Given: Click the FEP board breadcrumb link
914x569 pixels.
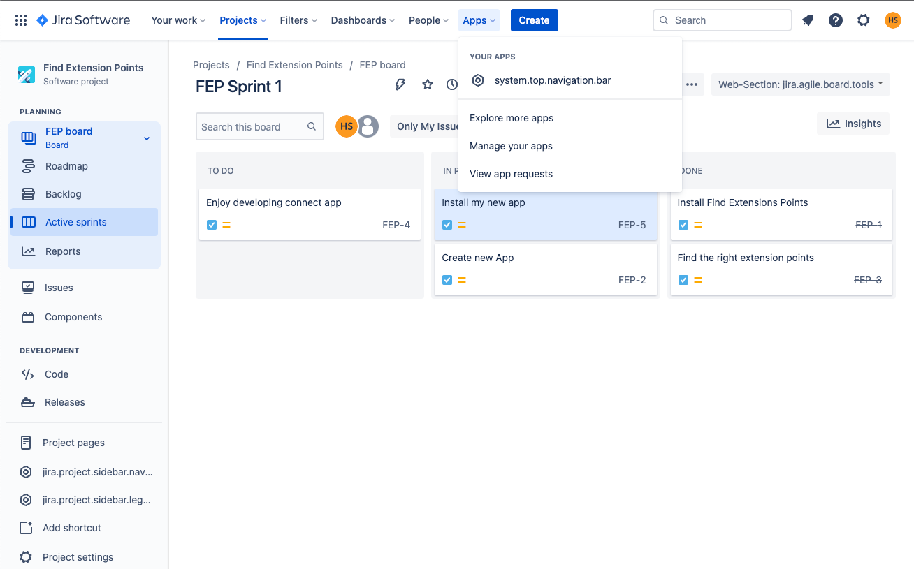Looking at the screenshot, I should pyautogui.click(x=382, y=65).
